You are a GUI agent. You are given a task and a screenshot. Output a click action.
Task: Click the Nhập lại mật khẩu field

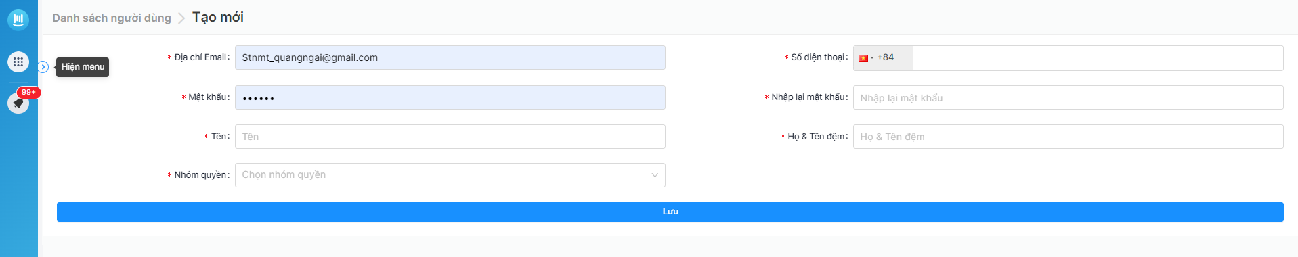point(1068,97)
